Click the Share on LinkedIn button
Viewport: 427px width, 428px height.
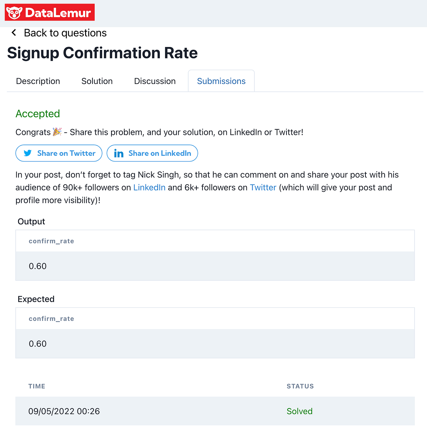click(152, 153)
